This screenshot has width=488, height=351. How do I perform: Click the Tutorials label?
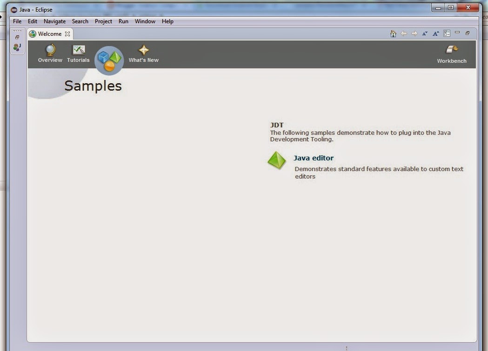(78, 60)
